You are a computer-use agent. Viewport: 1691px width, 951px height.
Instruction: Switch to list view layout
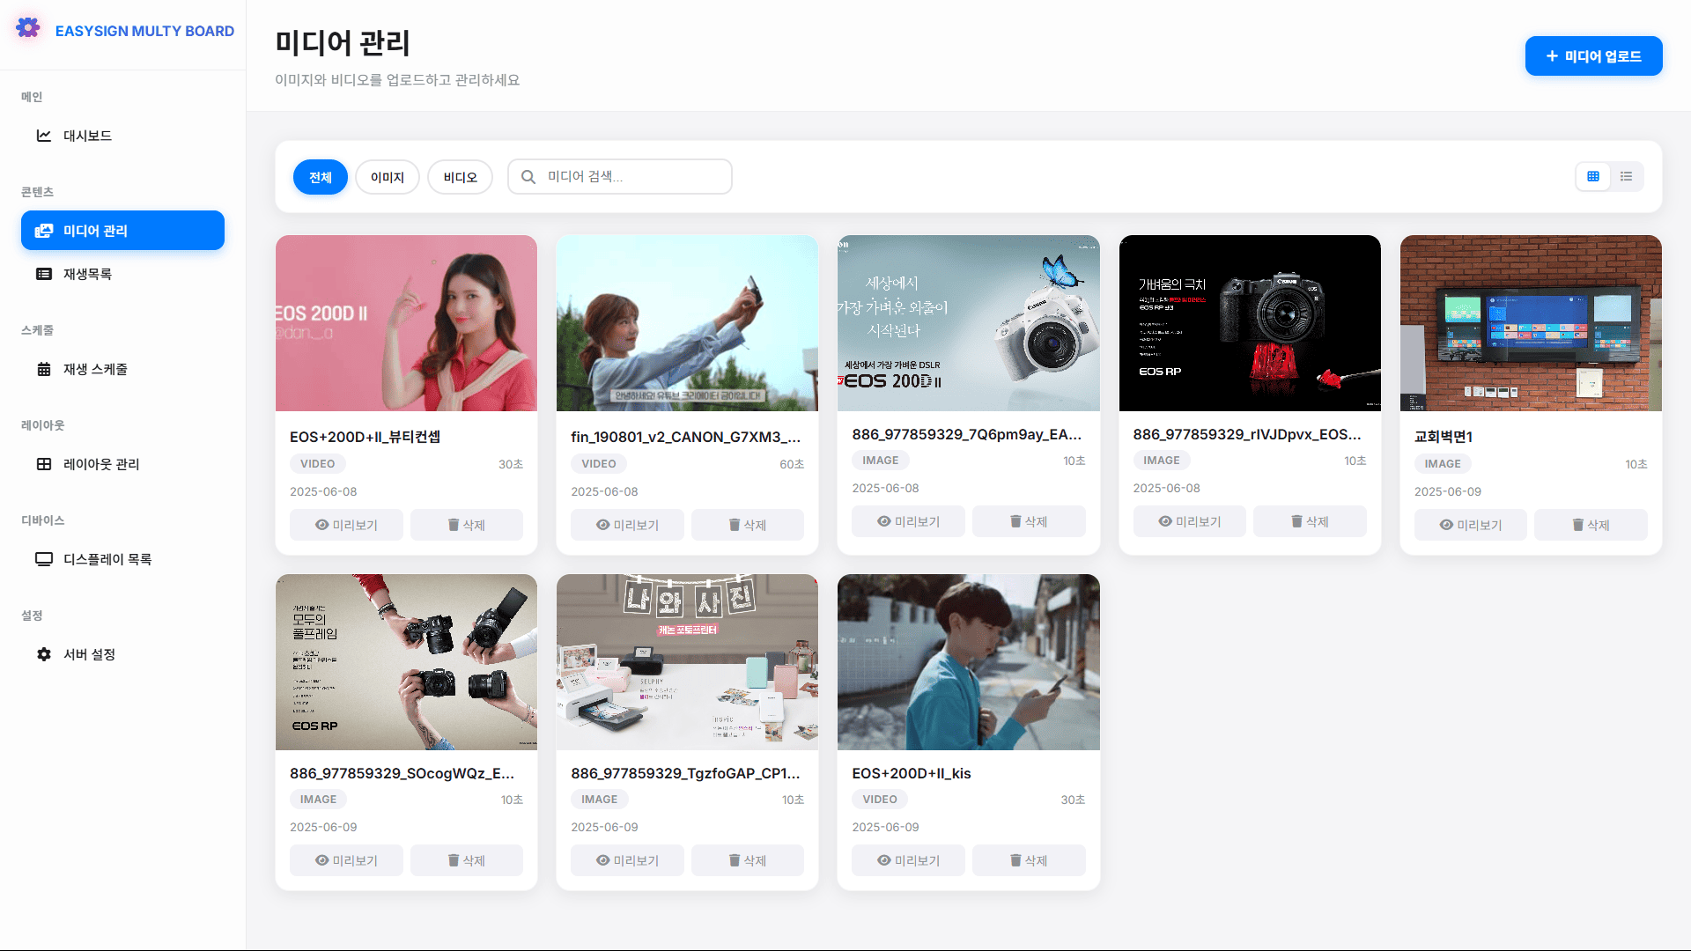[x=1626, y=177]
